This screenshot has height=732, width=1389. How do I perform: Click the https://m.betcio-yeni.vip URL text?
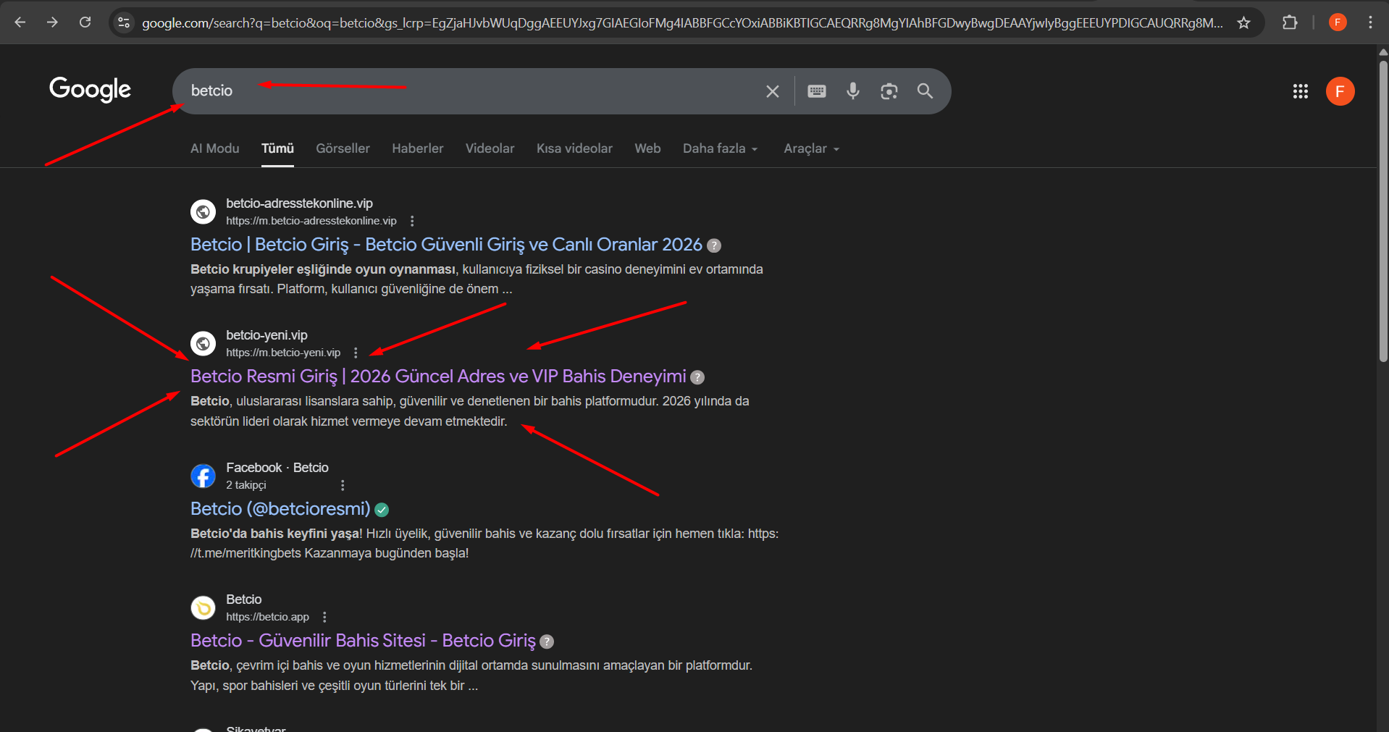coord(283,353)
